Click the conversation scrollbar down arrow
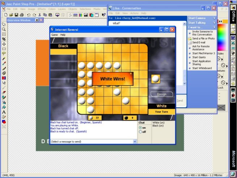The height and width of the screenshot is (178, 237). click(x=185, y=83)
